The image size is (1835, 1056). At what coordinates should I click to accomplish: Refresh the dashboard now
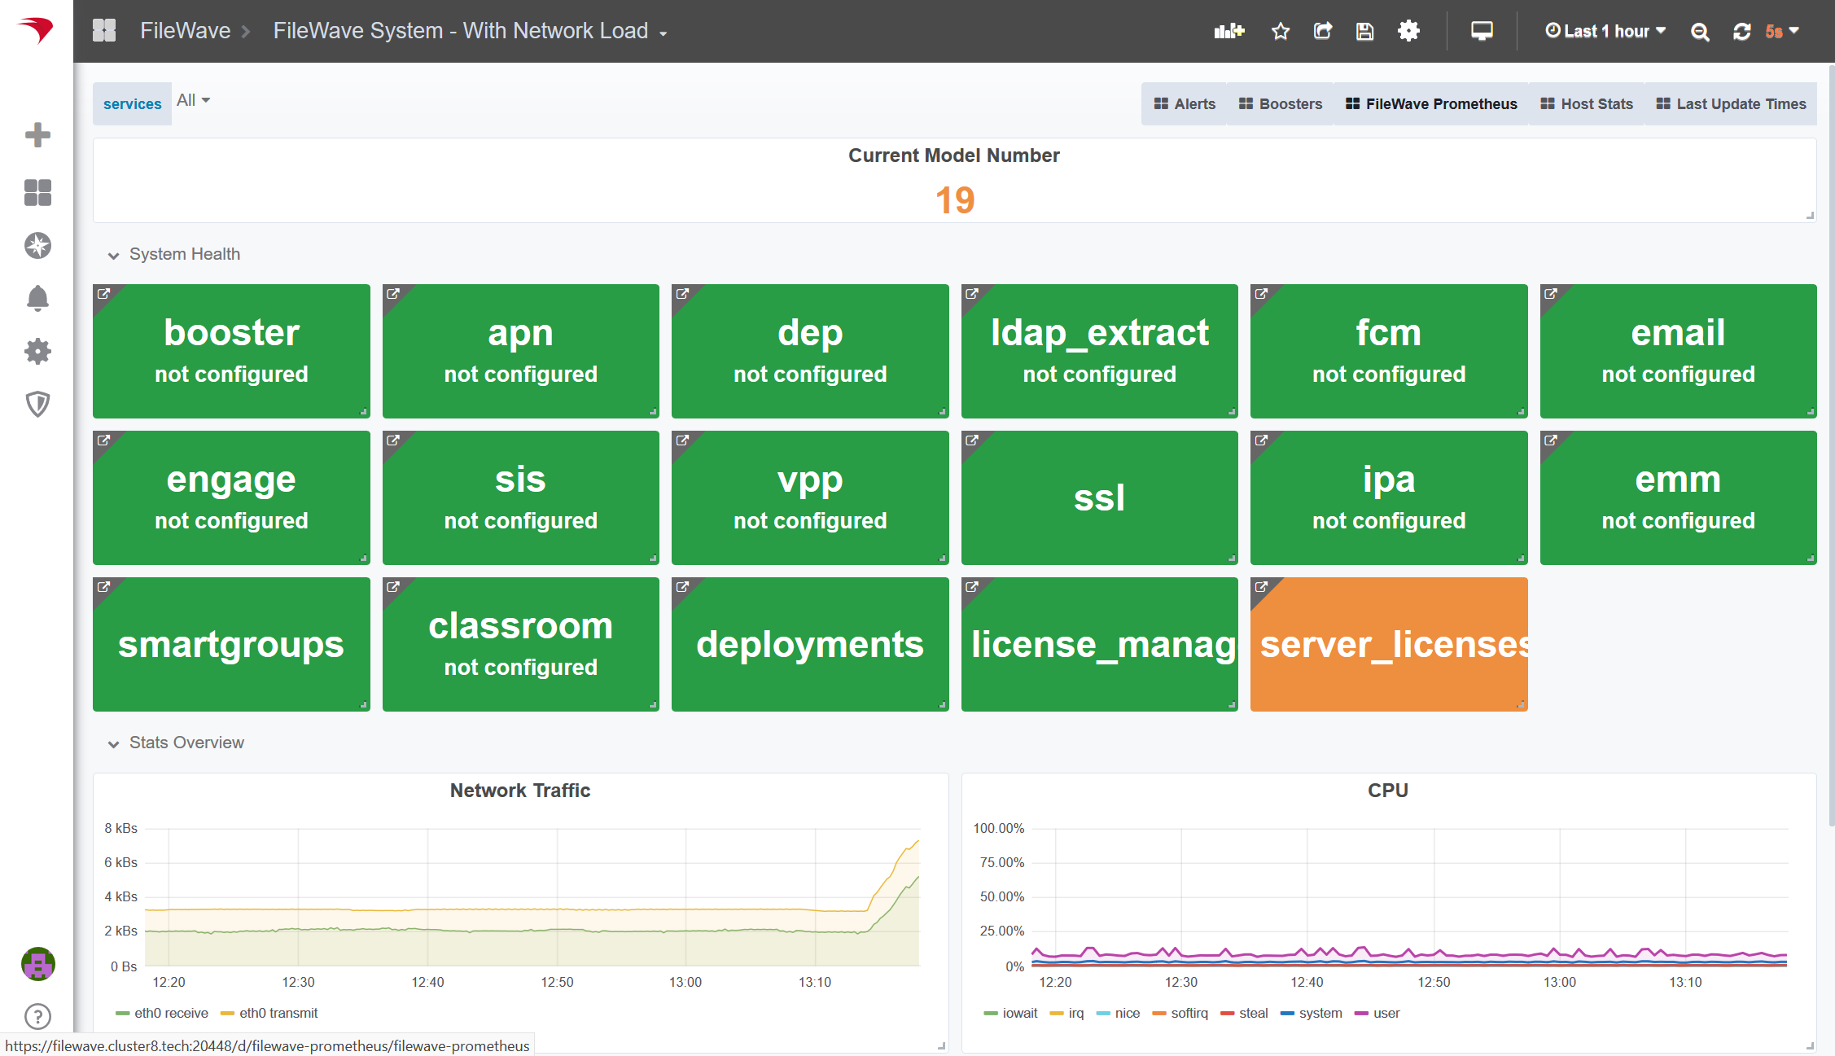[x=1741, y=32]
